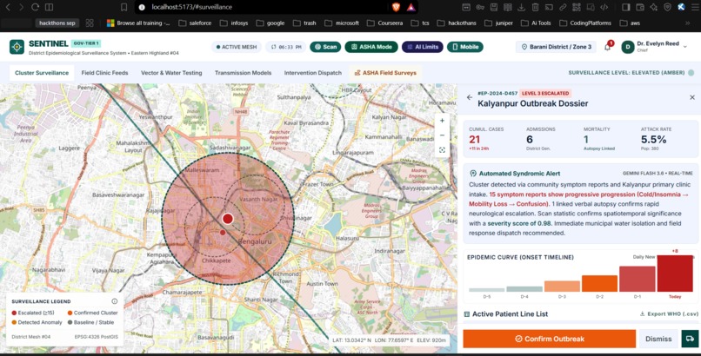Click the bookmark icon beside the address bar
The width and height of the screenshot is (701, 356).
click(x=124, y=7)
